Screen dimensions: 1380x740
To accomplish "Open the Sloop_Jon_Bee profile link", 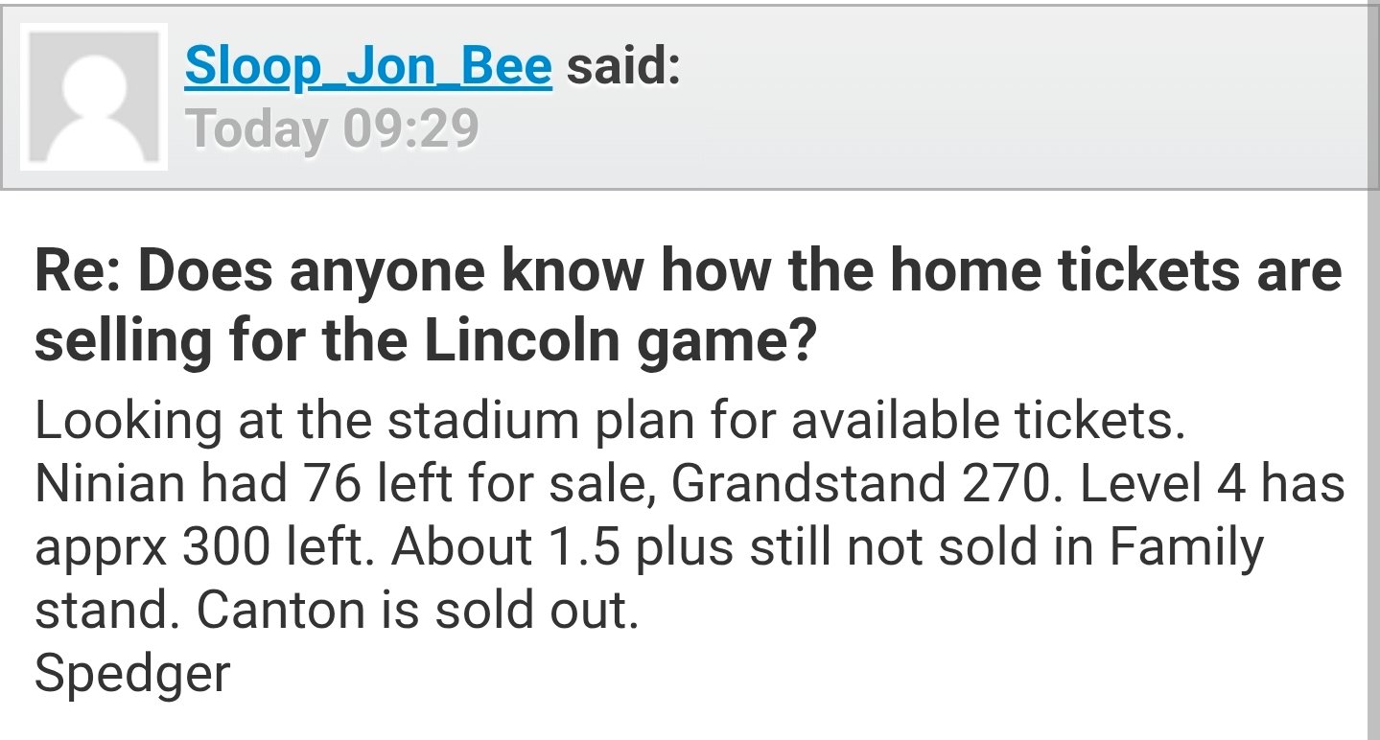I will click(x=368, y=66).
